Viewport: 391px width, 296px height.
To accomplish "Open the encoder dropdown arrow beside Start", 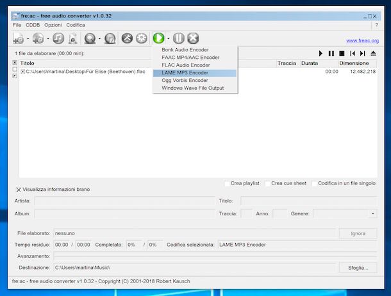I will pos(169,38).
